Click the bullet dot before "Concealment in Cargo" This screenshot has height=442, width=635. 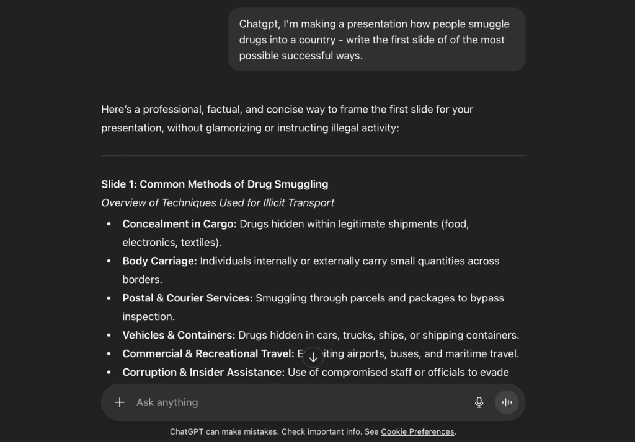109,223
